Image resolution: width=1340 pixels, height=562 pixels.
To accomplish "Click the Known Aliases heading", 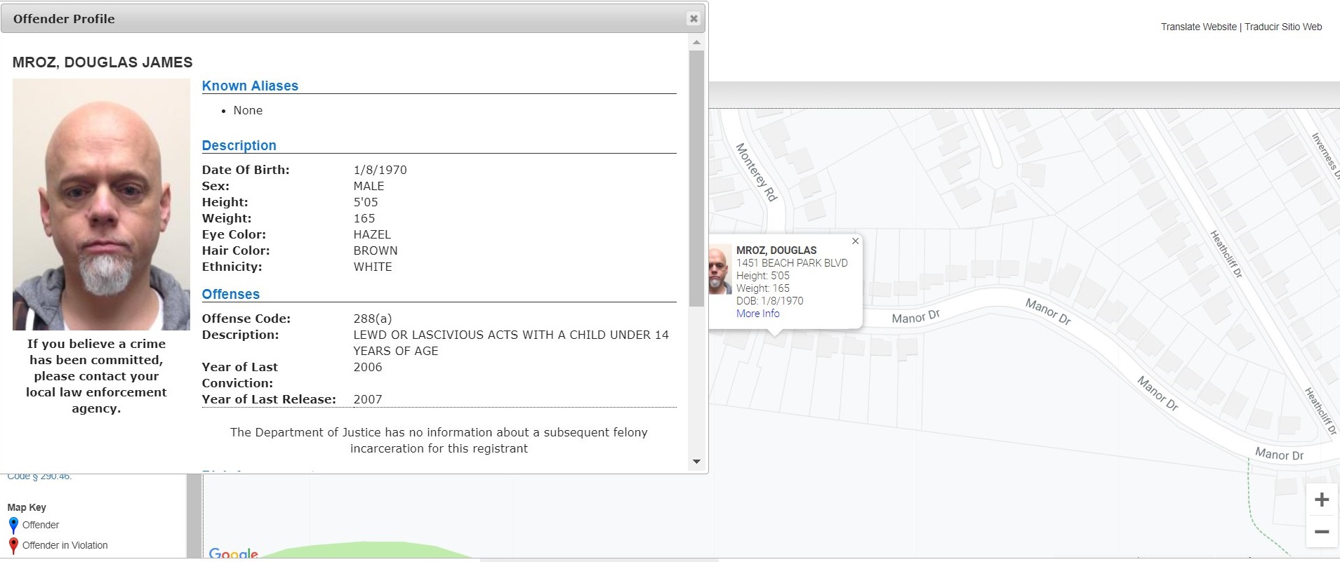I will [x=250, y=86].
